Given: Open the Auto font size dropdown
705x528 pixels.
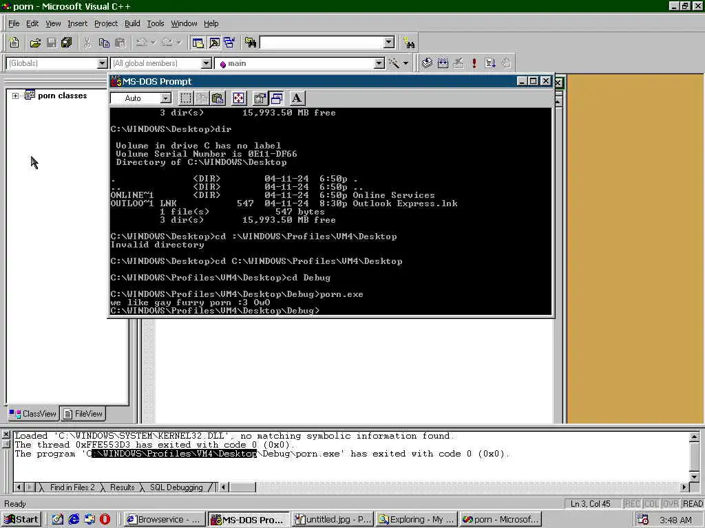Looking at the screenshot, I should coord(166,98).
